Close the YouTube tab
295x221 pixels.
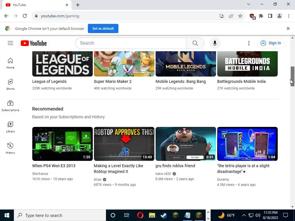pyautogui.click(x=67, y=5)
